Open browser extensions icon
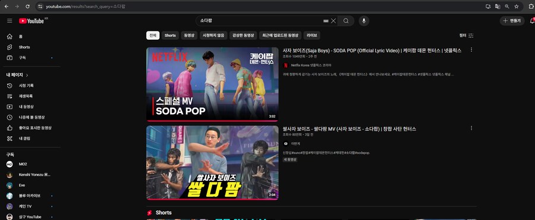The width and height of the screenshot is (535, 220). click(531, 6)
